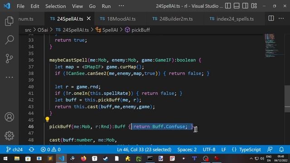Toggle the primary side bar layout button
Viewport: 290px width, 163px height.
coord(228,6)
